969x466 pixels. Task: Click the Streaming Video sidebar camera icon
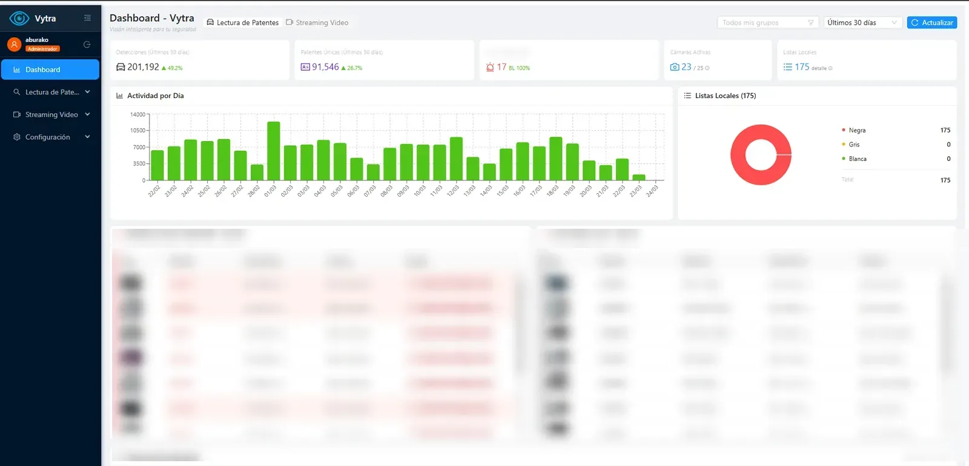(x=17, y=114)
